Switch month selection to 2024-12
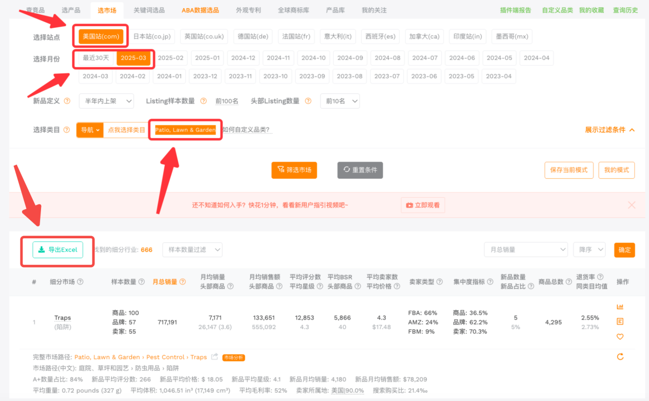Screen dimensions: 649x401 point(243,58)
